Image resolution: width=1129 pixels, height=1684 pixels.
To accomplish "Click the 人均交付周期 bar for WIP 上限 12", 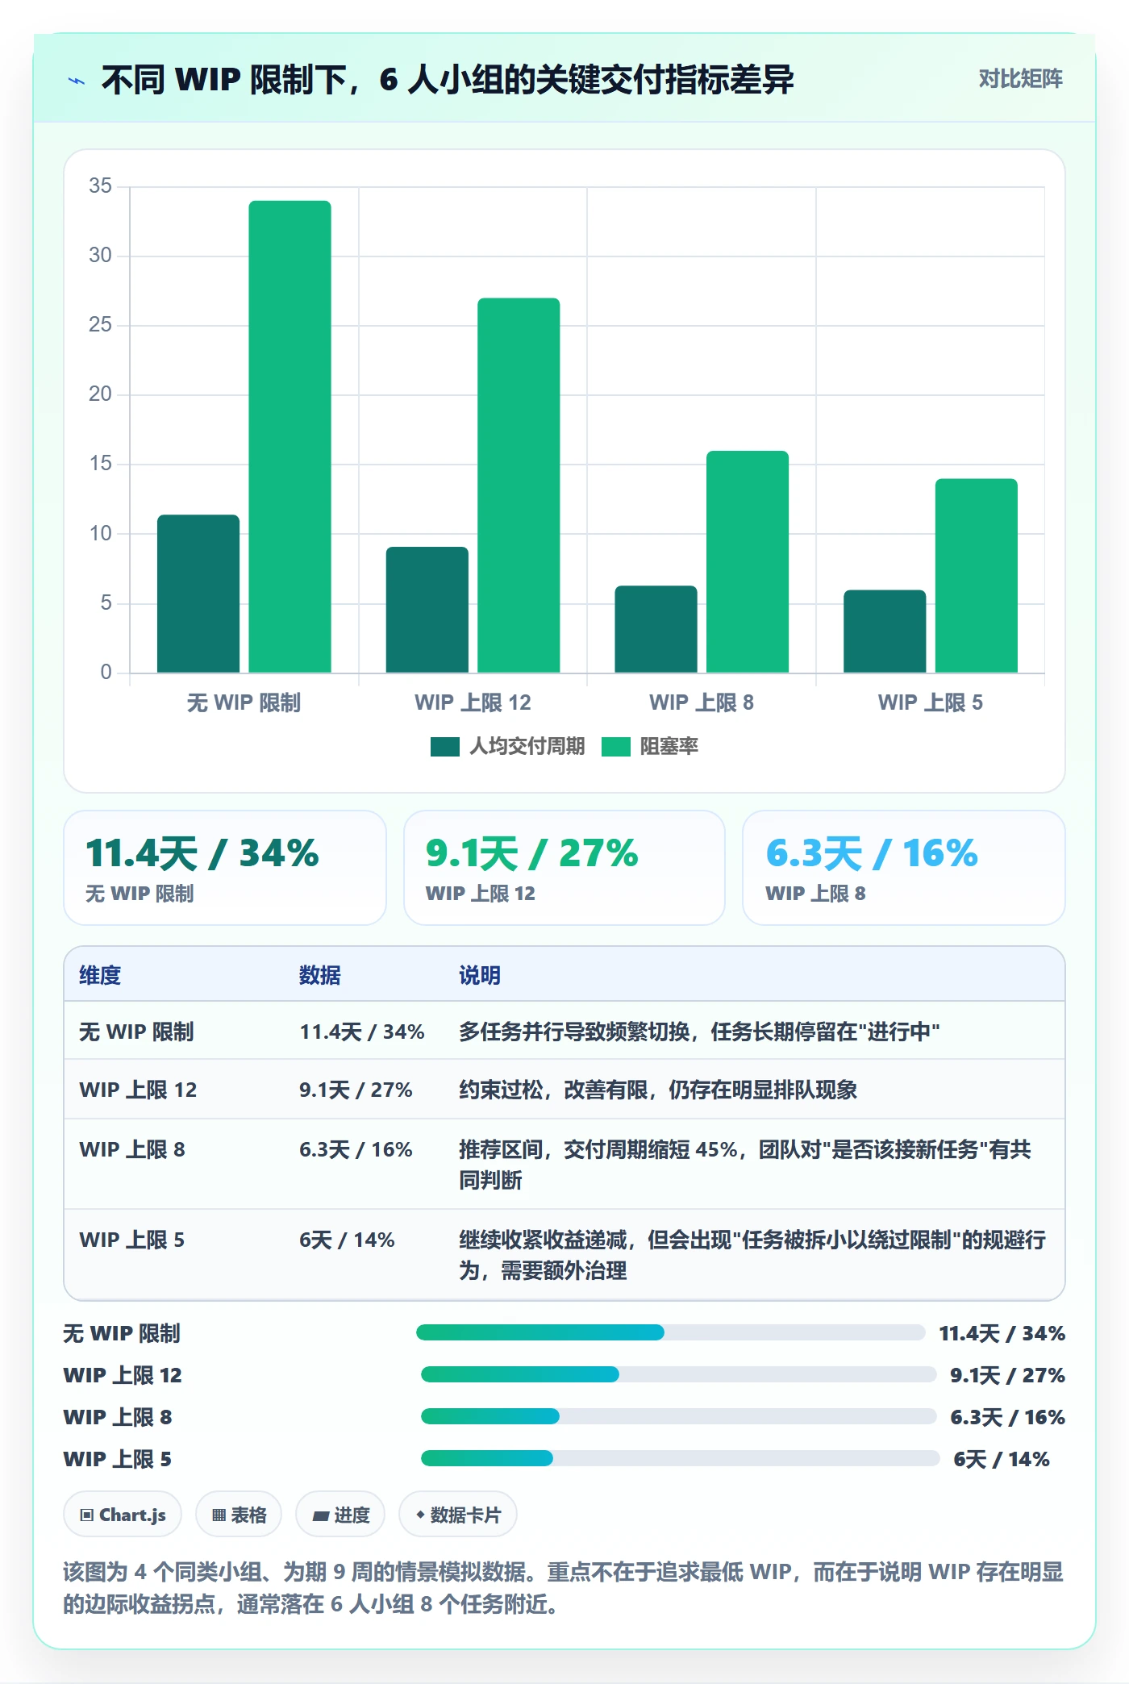I will click(427, 610).
